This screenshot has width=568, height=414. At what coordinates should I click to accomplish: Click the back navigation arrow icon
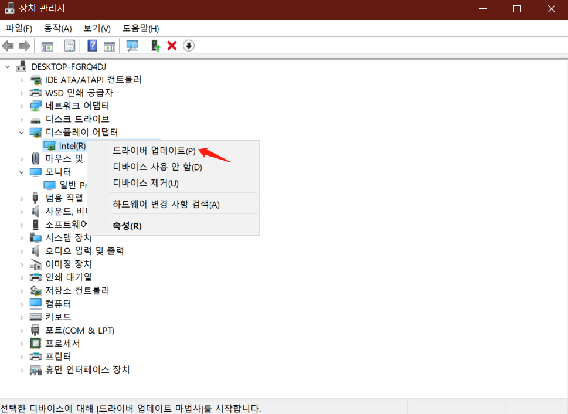8,46
